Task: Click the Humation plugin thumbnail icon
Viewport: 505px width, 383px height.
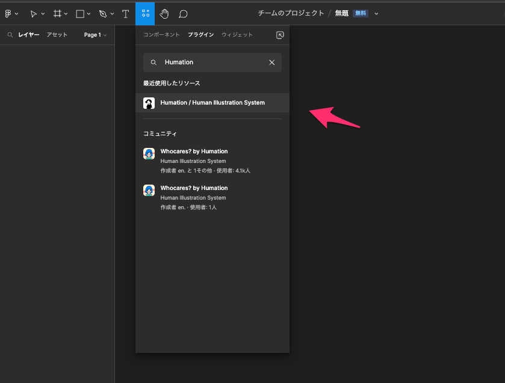Action: tap(149, 103)
